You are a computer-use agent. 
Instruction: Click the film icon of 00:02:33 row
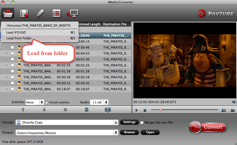coord(19,65)
